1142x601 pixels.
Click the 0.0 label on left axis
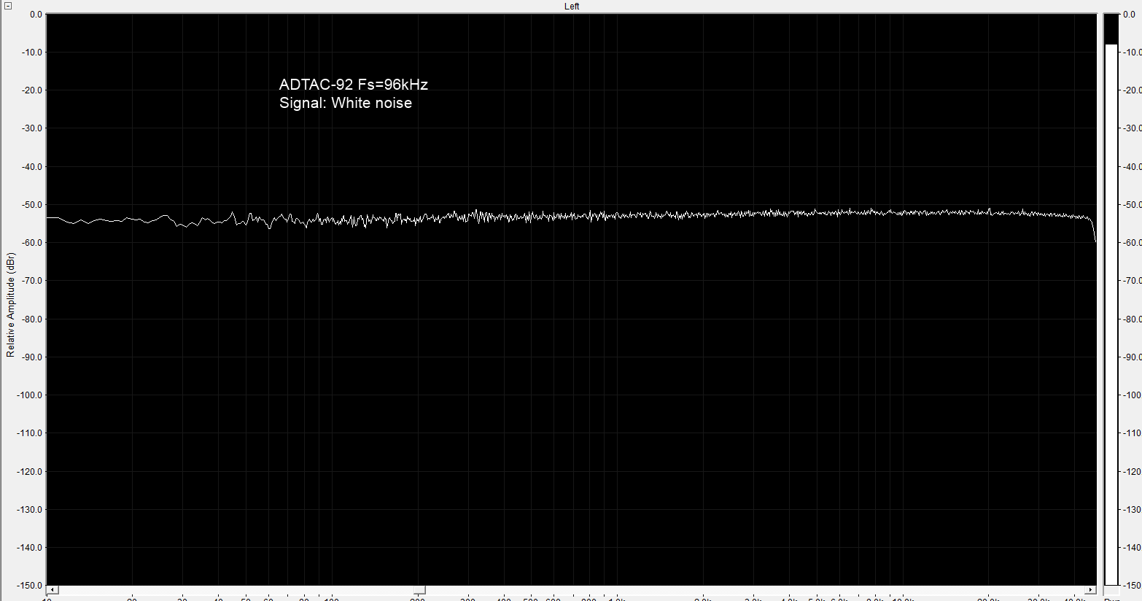(36, 15)
